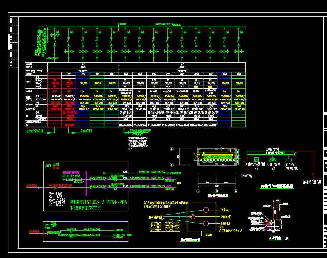327x258 pixels.
Task: Click the pink drainage control box rectangle
Action: point(162,217)
